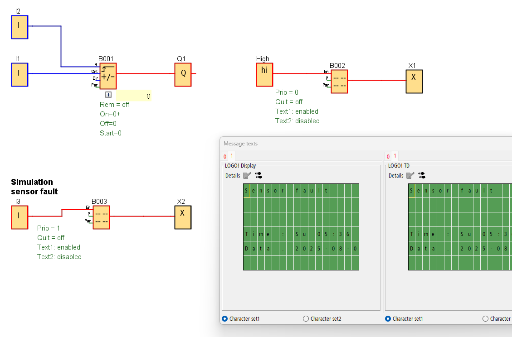Switch to tab 0 above LOGO! Display
Image resolution: width=512 pixels, height=337 pixels.
[225, 157]
